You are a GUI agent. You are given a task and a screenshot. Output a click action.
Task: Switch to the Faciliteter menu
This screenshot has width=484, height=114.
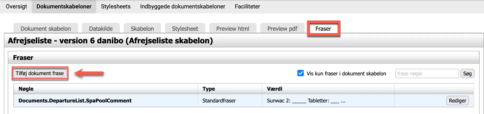click(x=247, y=7)
